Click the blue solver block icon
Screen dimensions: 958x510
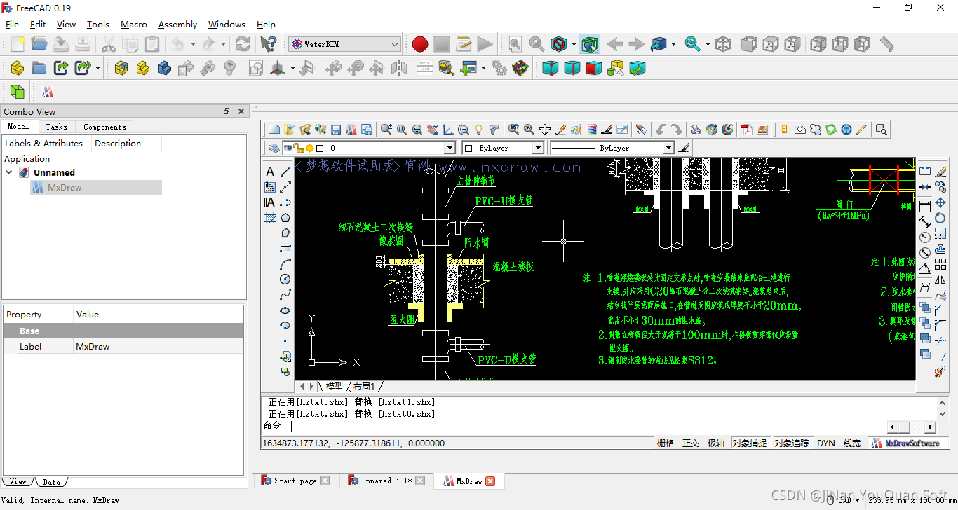(165, 68)
